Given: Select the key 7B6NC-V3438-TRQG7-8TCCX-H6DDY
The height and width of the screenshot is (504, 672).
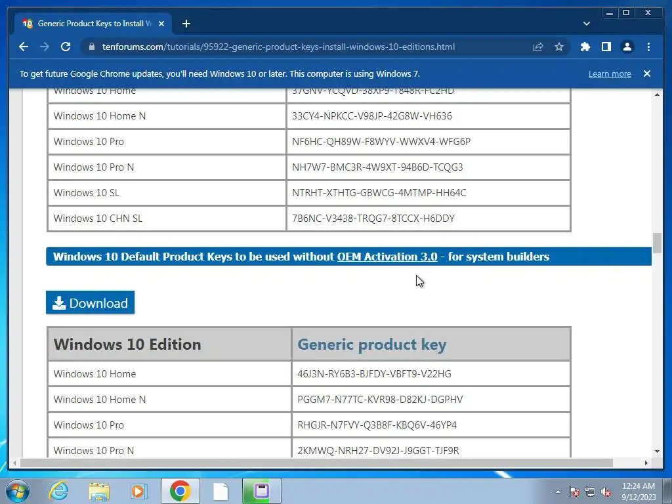Looking at the screenshot, I should tap(373, 219).
